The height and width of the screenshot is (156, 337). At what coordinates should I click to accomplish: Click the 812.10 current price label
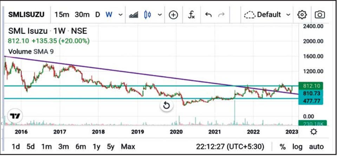coord(311,86)
